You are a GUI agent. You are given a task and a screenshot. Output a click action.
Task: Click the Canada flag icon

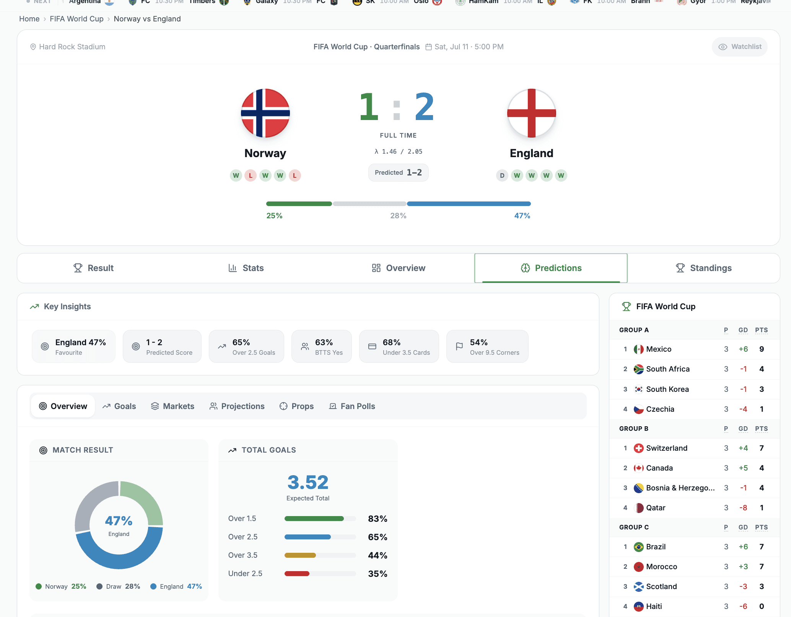[638, 468]
